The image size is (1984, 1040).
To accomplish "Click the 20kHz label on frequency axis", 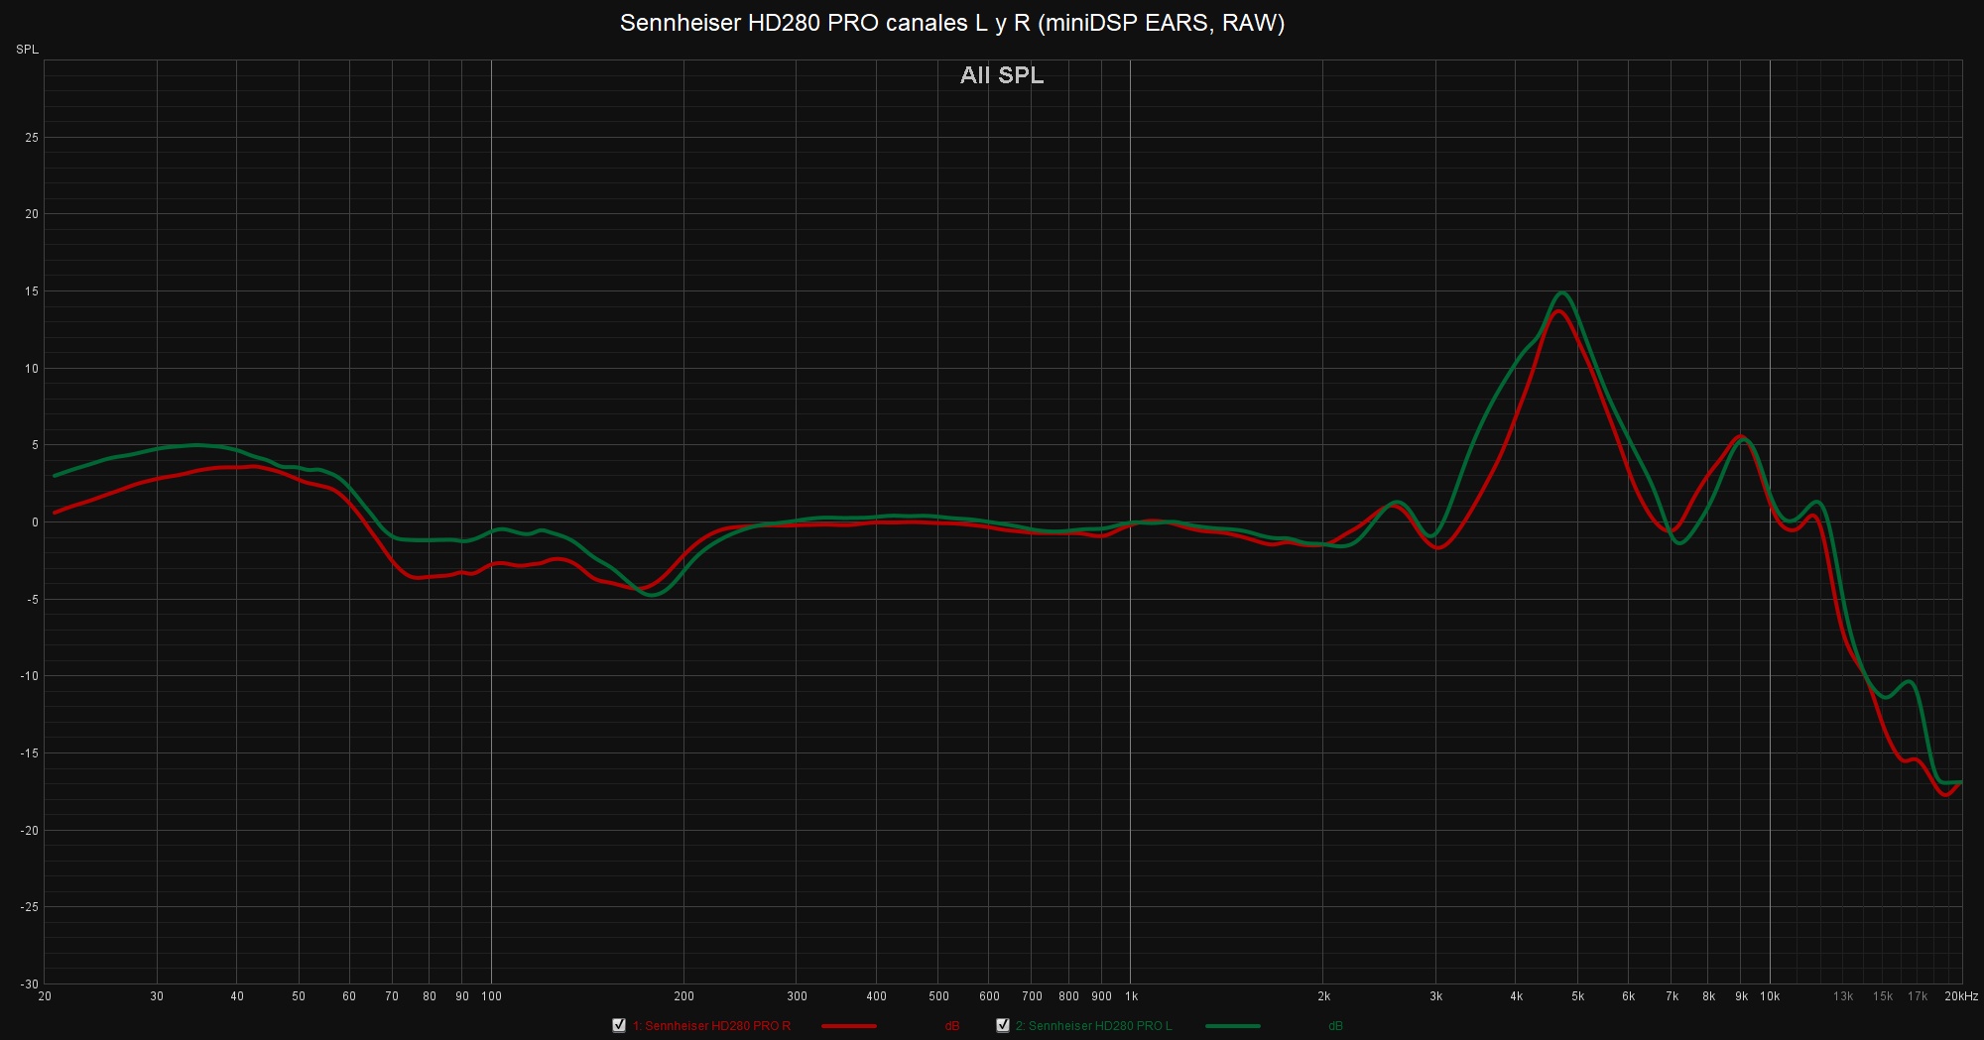I will tap(1960, 996).
